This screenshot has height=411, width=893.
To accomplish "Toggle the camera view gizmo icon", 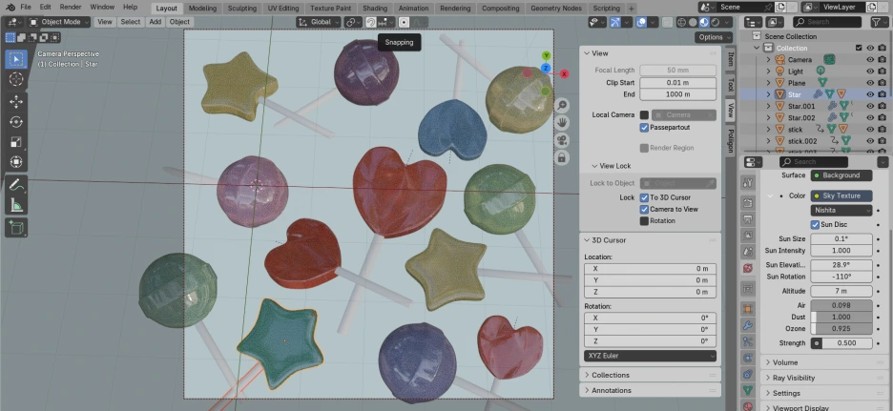I will 562,139.
